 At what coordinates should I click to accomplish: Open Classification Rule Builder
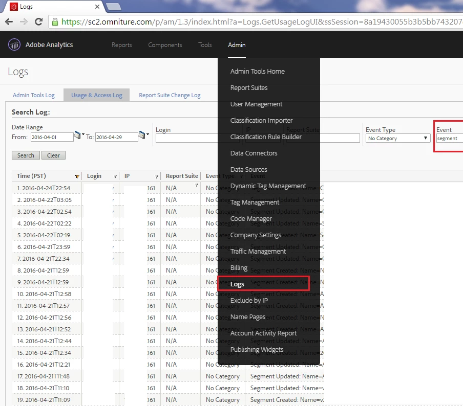click(266, 137)
